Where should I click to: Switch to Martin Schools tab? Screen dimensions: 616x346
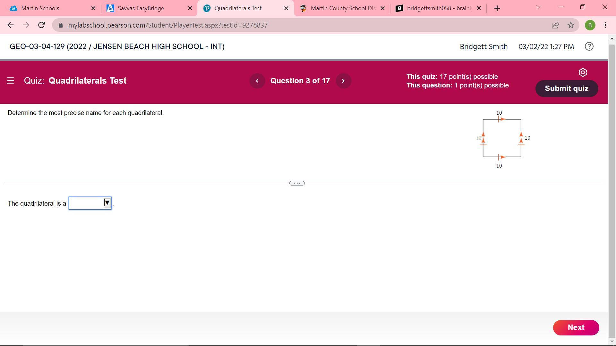40,8
